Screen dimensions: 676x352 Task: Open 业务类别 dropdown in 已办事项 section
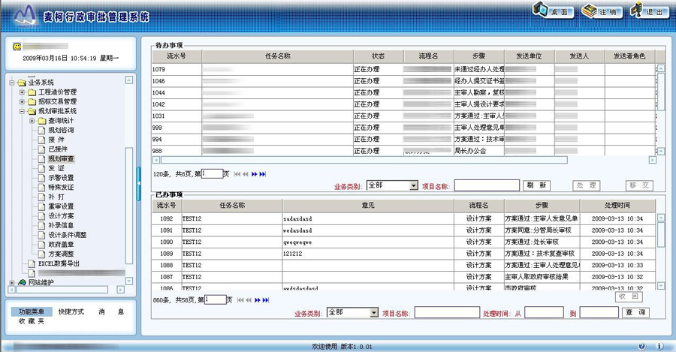point(373,313)
